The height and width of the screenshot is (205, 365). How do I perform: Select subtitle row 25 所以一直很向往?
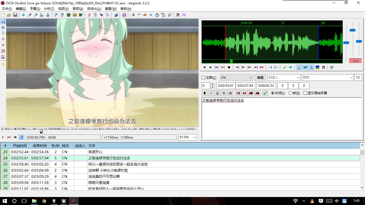[x=180, y=164]
